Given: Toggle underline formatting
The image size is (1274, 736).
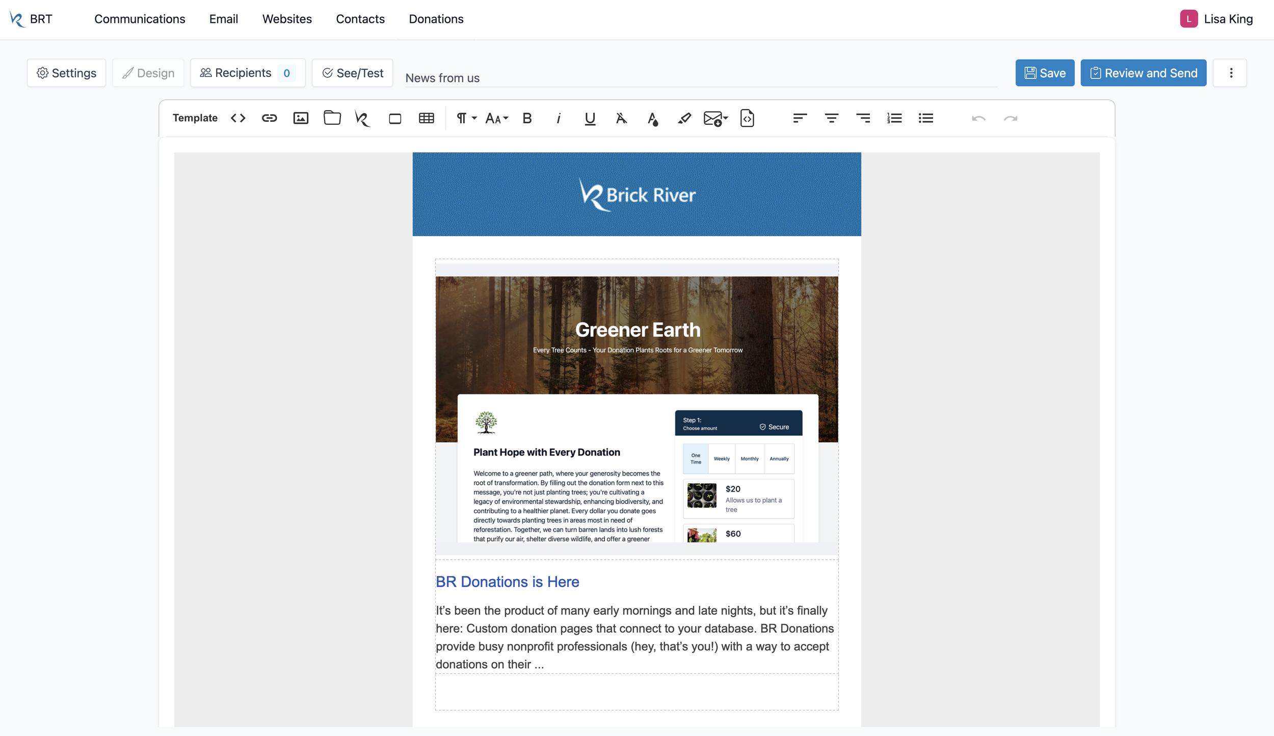Looking at the screenshot, I should pos(590,118).
